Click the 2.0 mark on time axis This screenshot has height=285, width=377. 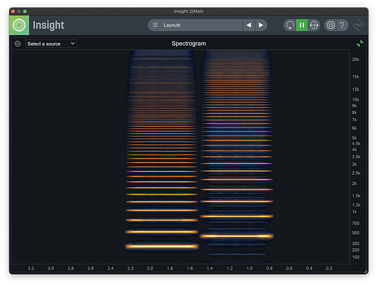(150, 268)
